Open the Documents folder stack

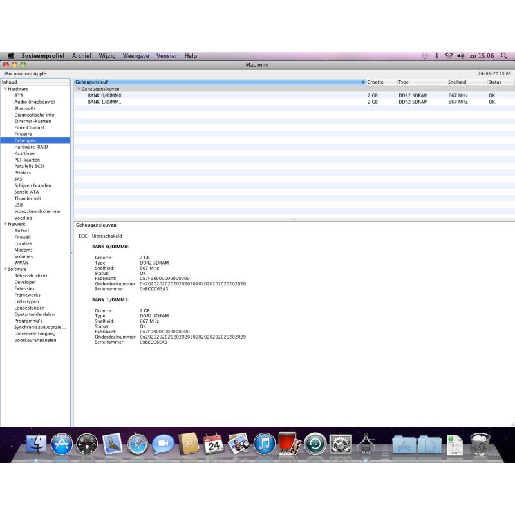tap(429, 444)
